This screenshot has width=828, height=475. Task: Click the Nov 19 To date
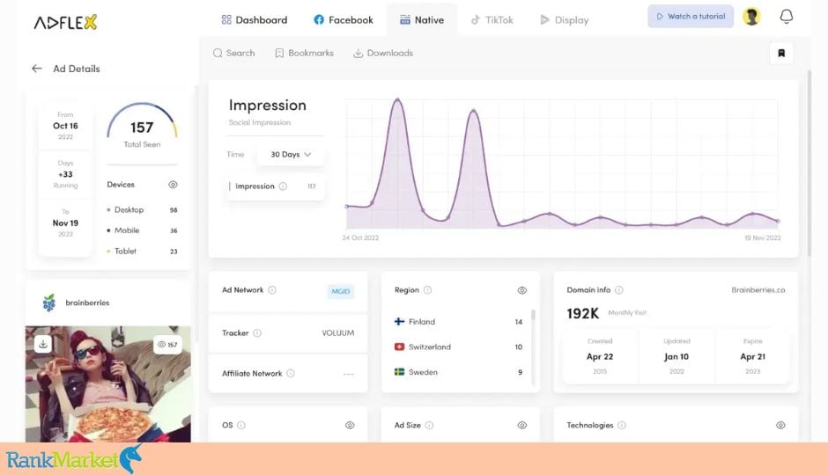click(x=65, y=223)
